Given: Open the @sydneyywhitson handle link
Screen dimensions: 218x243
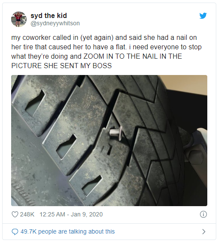Looking at the screenshot, I should (x=55, y=23).
